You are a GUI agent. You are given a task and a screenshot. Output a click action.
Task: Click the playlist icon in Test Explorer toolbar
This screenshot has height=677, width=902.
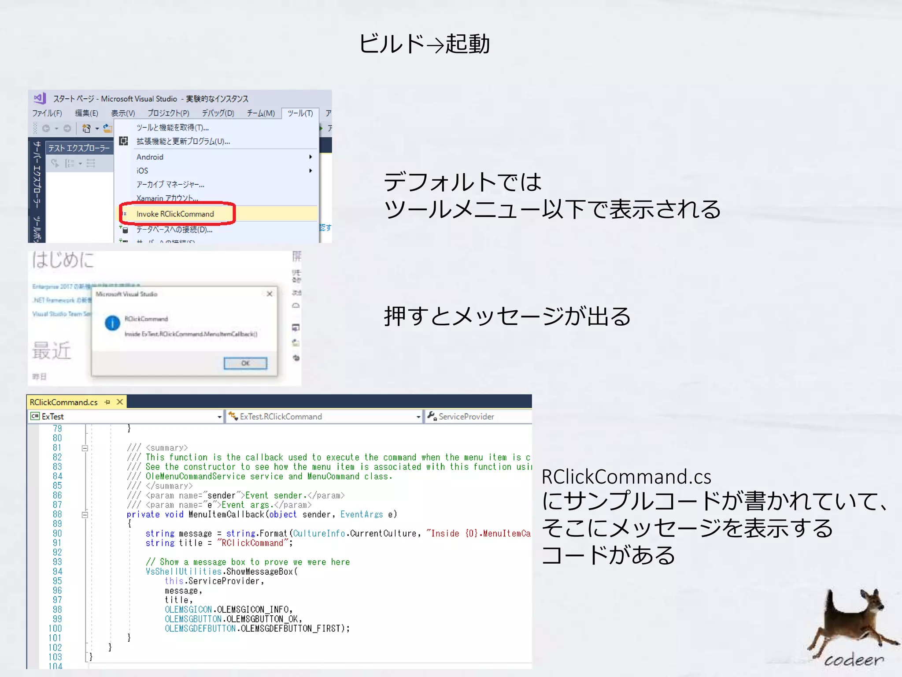(x=91, y=164)
